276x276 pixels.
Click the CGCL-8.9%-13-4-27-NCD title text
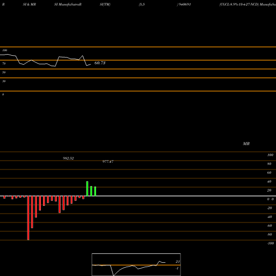(x=239, y=4)
